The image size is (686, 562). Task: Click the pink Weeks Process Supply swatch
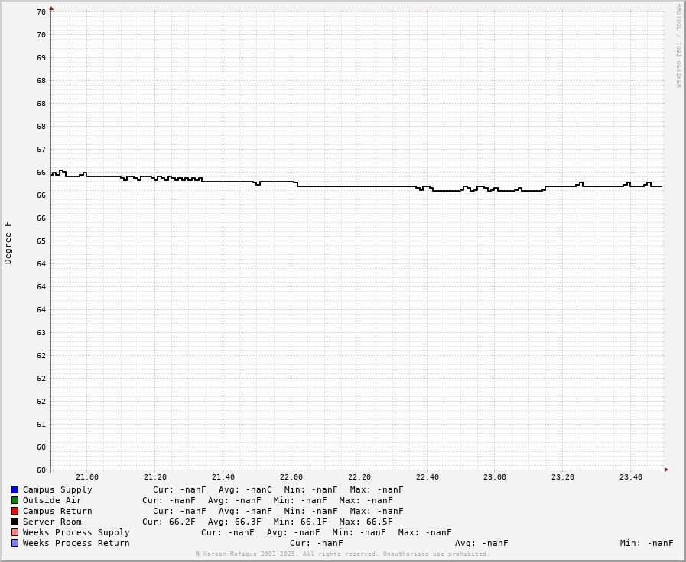tap(15, 532)
